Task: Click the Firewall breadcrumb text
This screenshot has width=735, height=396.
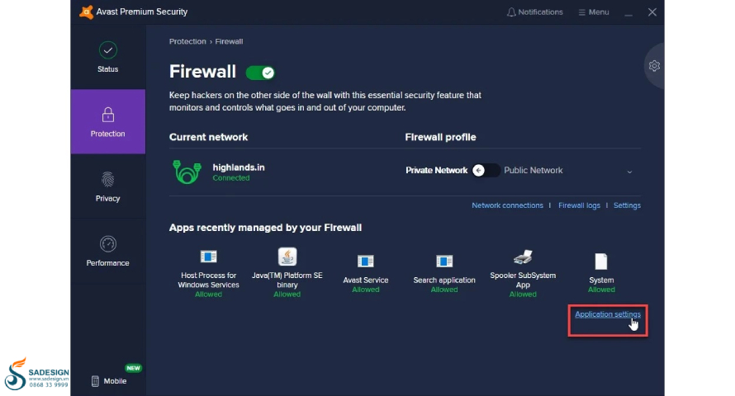Action: pyautogui.click(x=229, y=41)
